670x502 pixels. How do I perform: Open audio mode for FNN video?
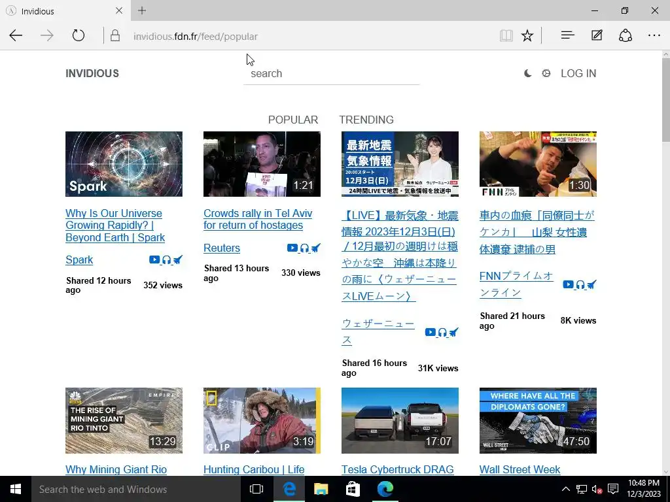[x=581, y=284]
